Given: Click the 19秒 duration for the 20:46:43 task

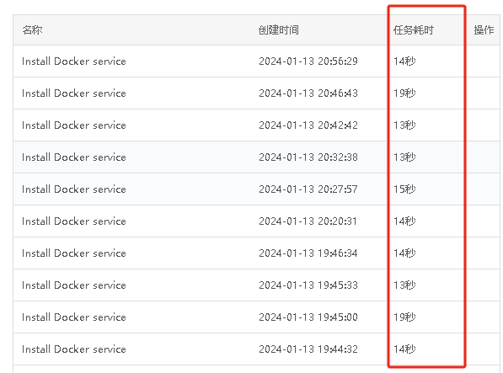Looking at the screenshot, I should [x=404, y=93].
